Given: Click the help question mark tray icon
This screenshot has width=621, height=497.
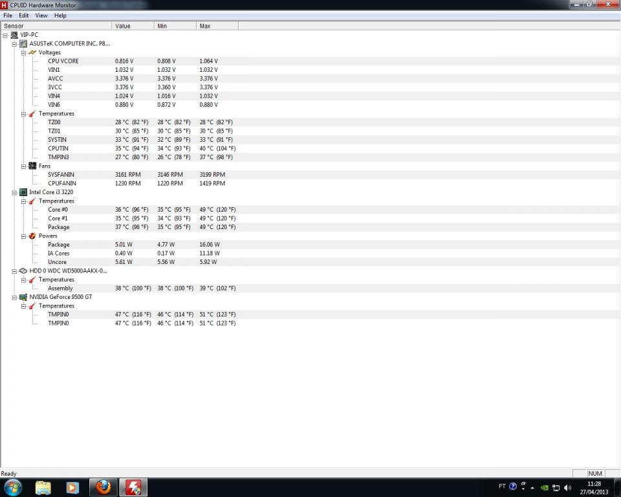Looking at the screenshot, I should click(513, 487).
